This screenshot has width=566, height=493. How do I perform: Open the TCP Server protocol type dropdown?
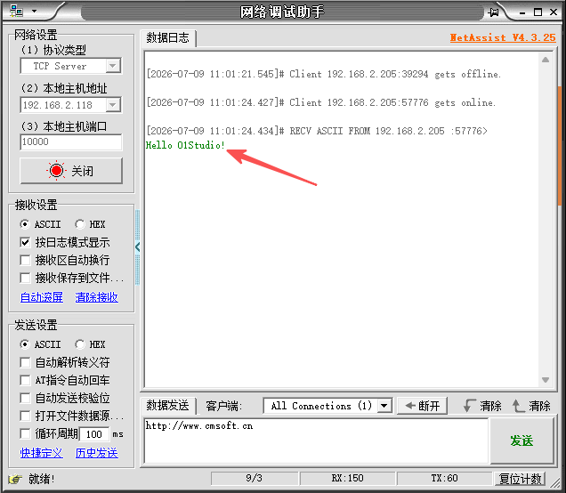click(x=113, y=66)
